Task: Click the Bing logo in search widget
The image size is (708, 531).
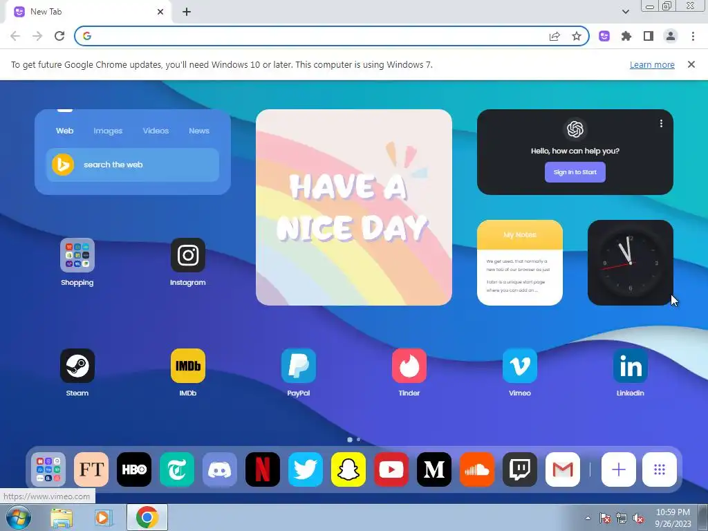Action: (63, 165)
